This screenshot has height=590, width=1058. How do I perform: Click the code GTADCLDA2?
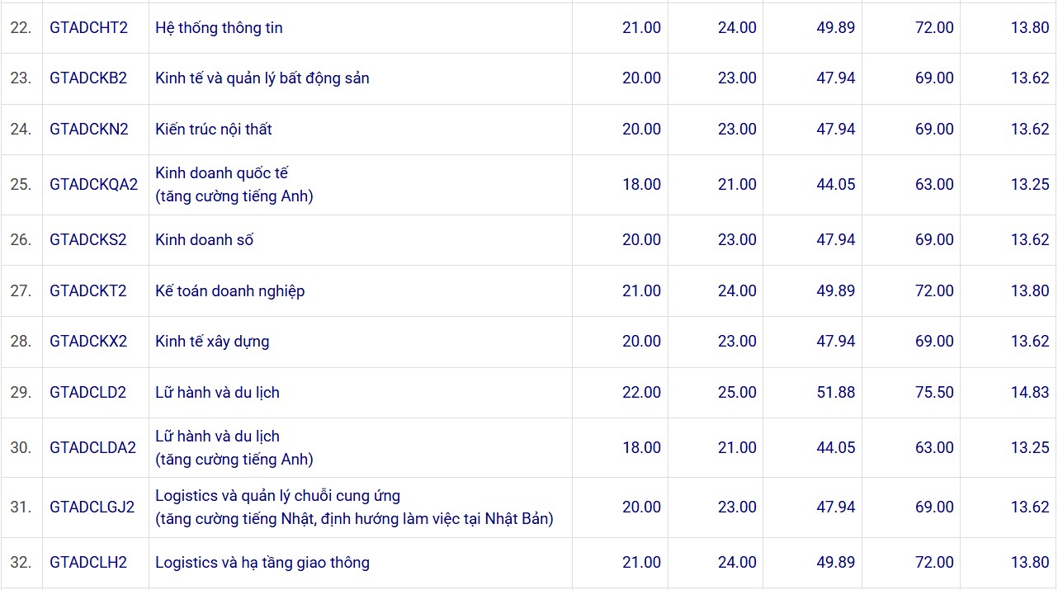[x=92, y=448]
